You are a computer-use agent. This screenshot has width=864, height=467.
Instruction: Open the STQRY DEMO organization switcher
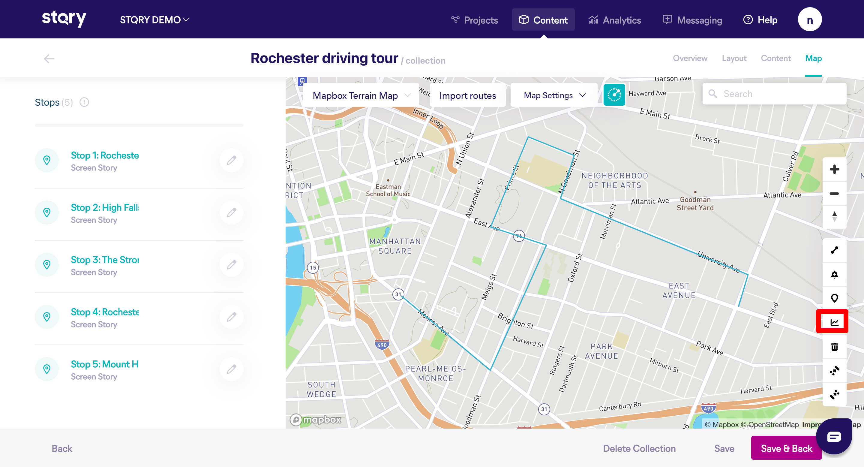pyautogui.click(x=154, y=20)
